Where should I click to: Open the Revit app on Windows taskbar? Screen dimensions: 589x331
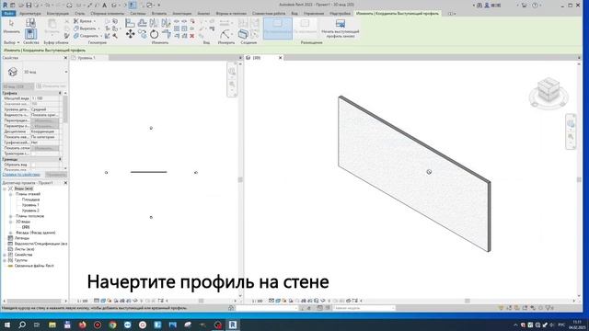click(x=233, y=325)
